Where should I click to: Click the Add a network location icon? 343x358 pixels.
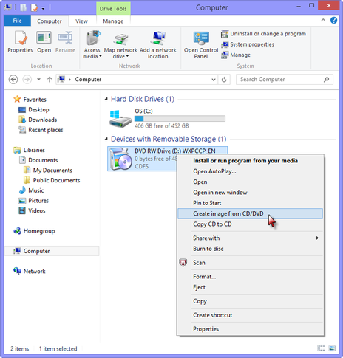tap(158, 38)
